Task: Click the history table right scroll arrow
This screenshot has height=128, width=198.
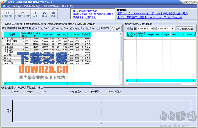Action: pos(195,84)
